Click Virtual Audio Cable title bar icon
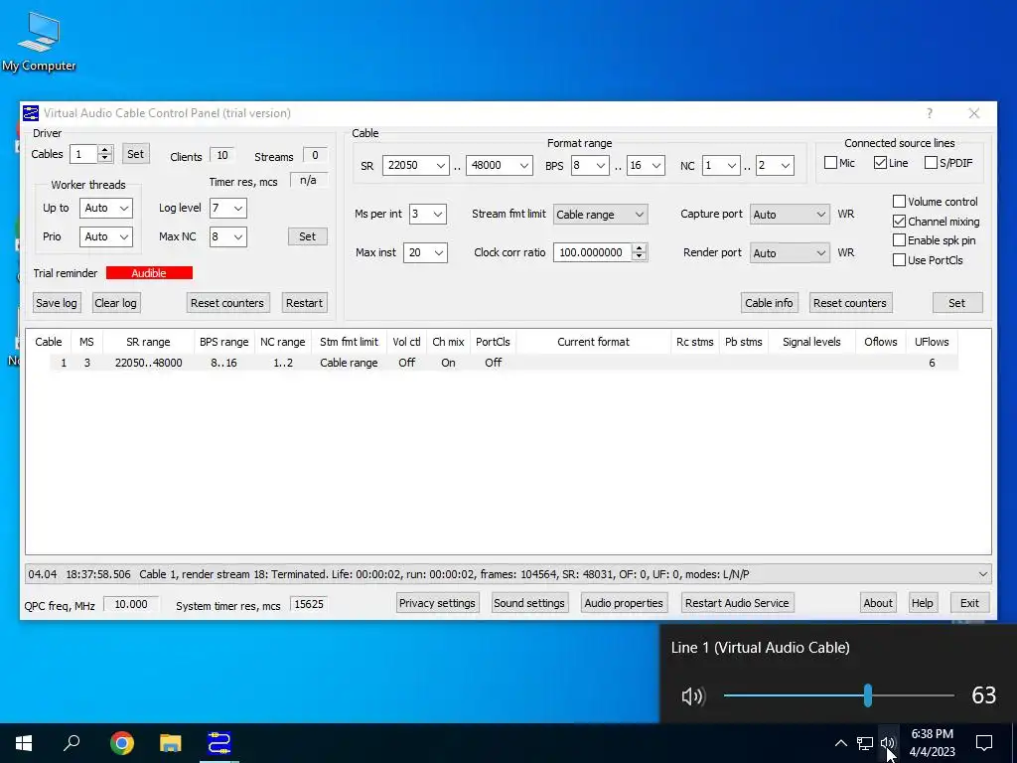Screen dimensions: 1017x763 31,113
